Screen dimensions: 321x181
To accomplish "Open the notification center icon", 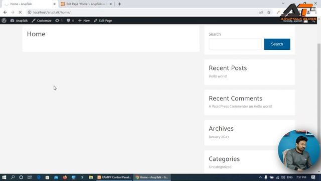I will pos(313,177).
